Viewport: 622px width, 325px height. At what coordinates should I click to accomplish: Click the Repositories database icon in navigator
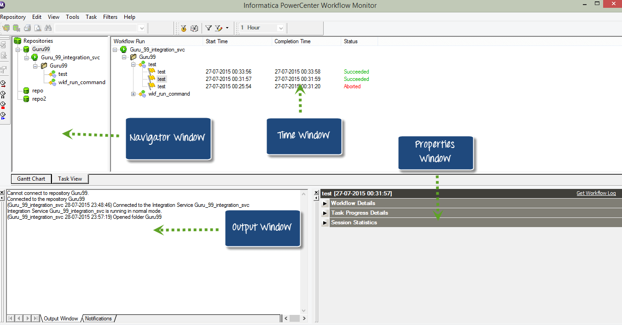pyautogui.click(x=18, y=41)
